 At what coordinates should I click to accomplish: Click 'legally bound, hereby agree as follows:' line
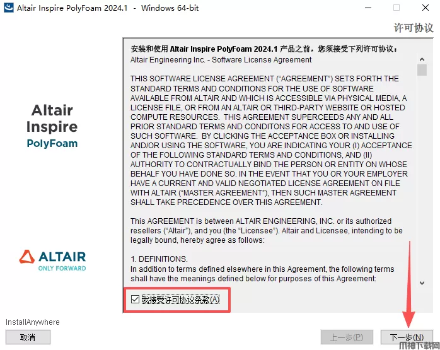point(197,240)
